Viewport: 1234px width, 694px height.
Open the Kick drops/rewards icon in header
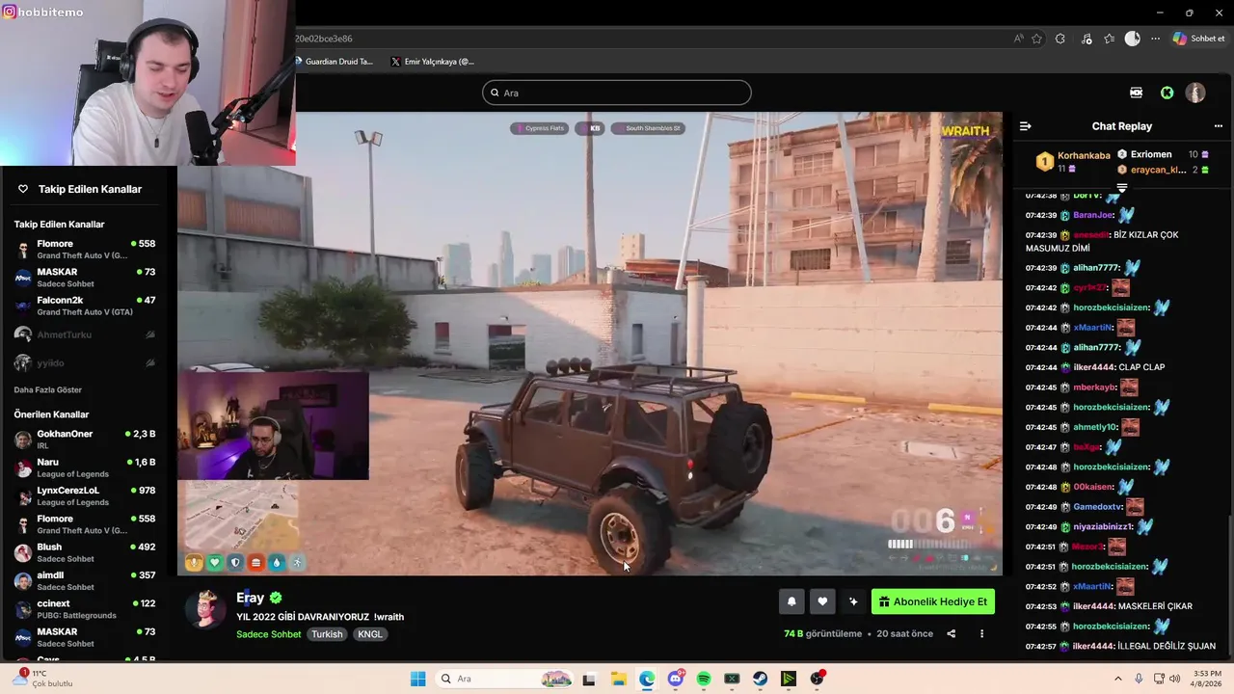point(1137,93)
